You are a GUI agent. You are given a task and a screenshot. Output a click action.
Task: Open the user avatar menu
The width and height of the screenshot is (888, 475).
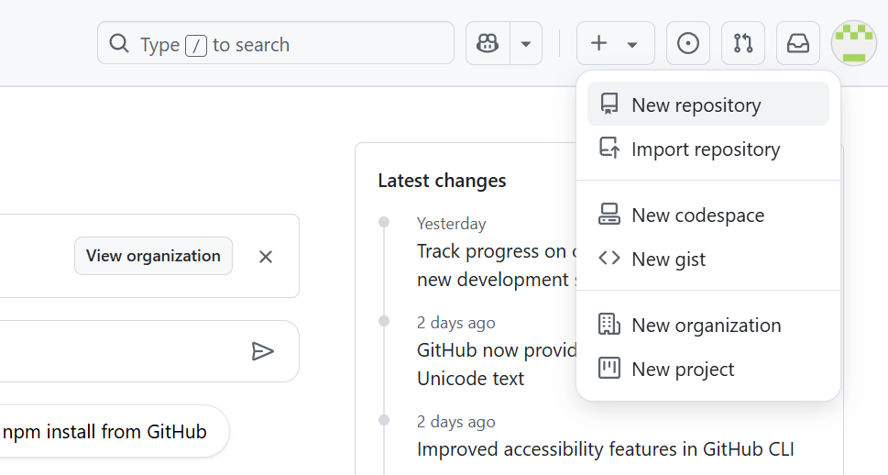click(x=853, y=44)
